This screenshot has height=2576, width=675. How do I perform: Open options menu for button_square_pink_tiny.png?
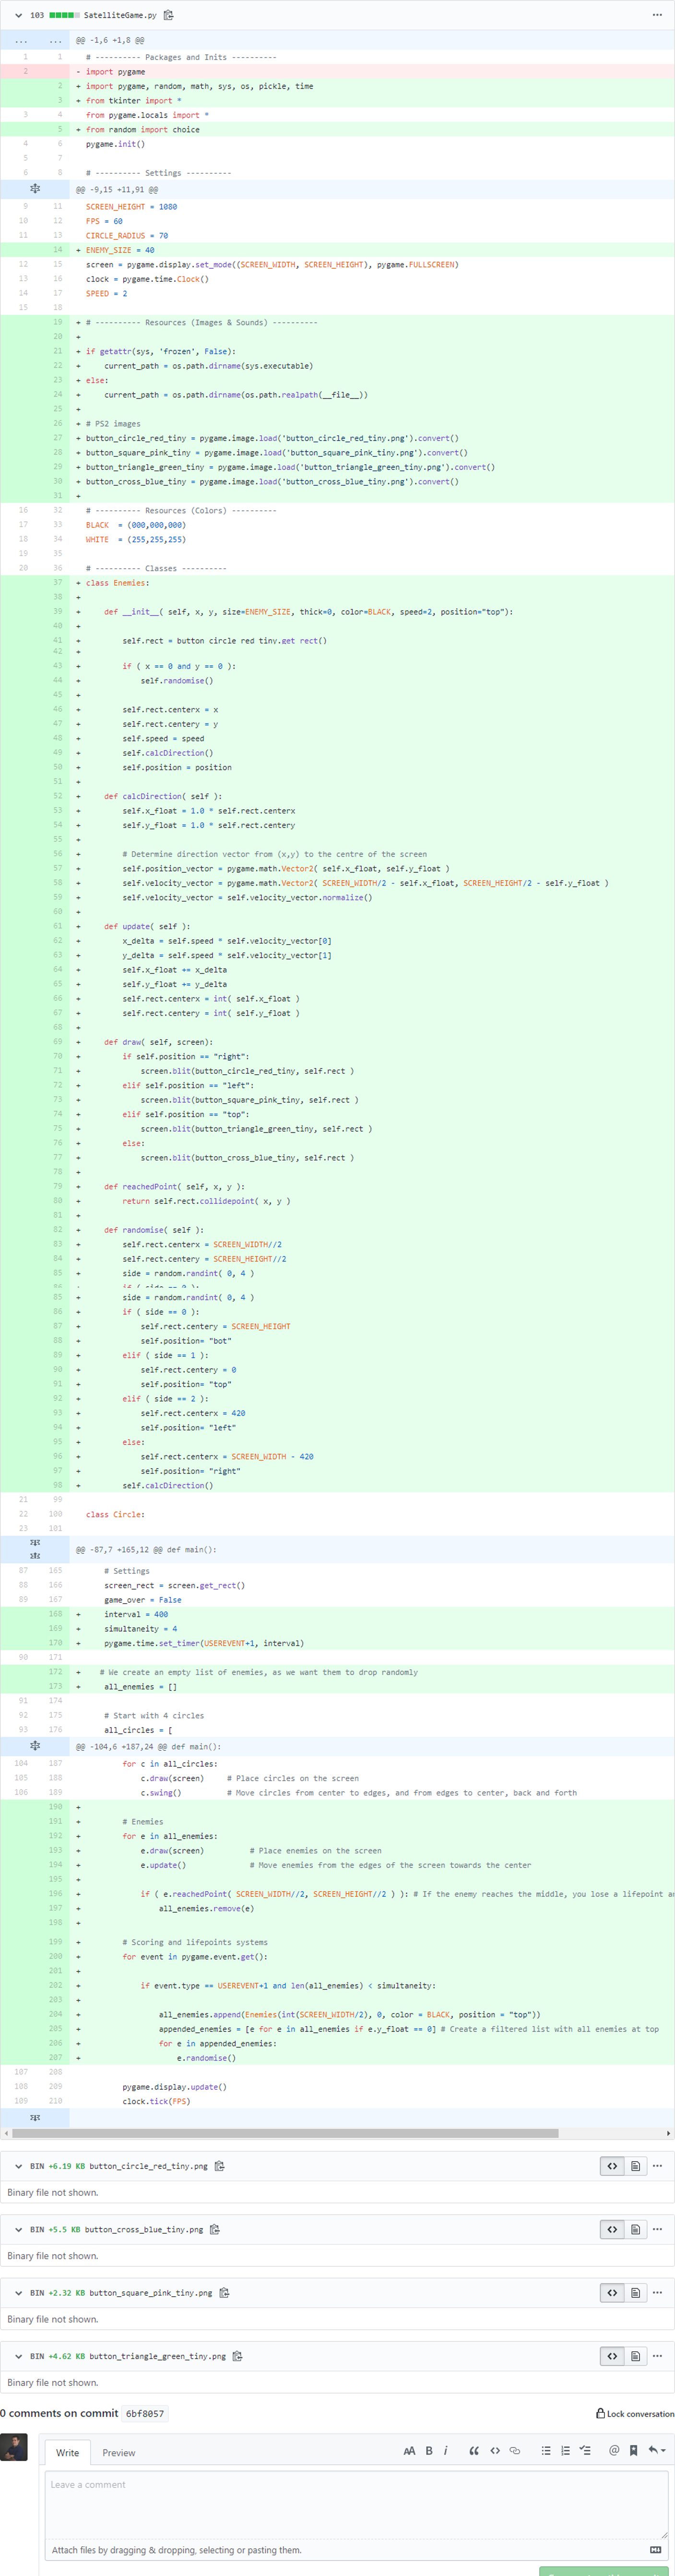pos(657,2292)
